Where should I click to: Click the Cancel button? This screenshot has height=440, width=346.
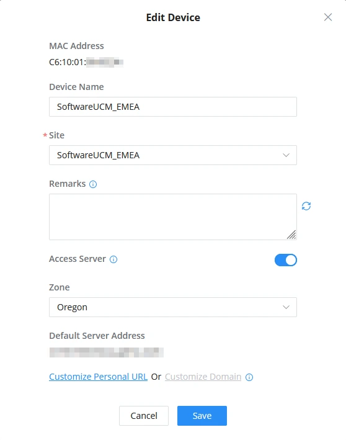click(x=144, y=416)
